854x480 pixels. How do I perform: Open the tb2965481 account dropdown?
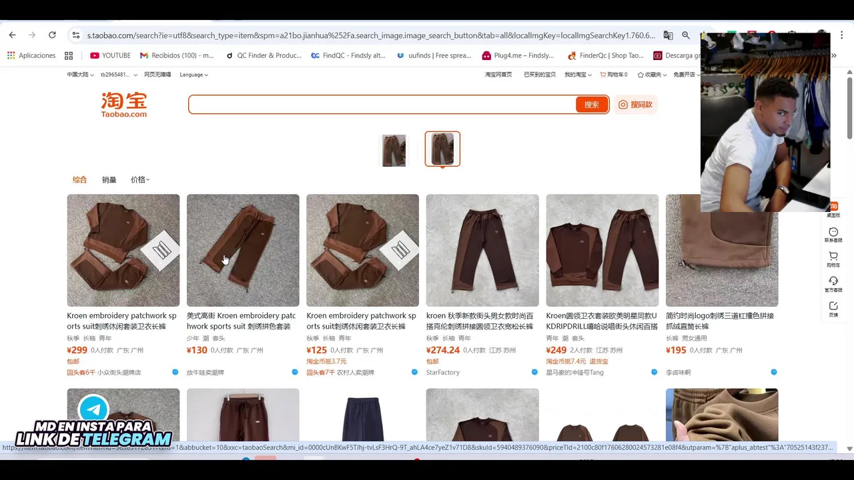tap(117, 75)
